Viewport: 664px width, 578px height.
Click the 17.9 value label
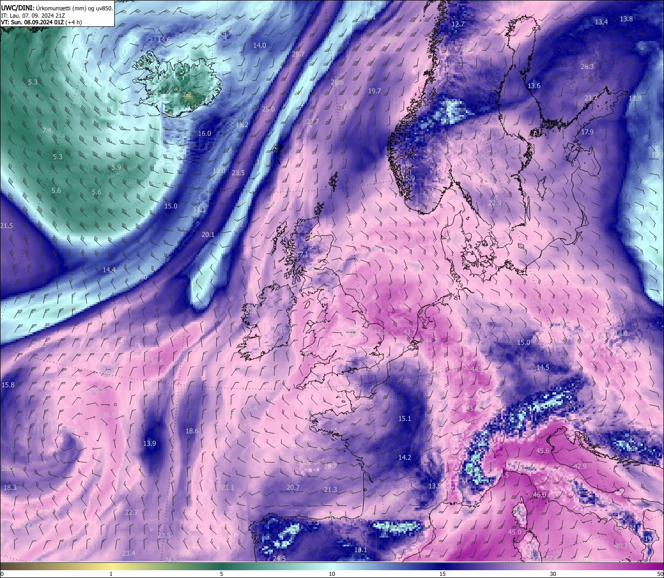point(587,133)
